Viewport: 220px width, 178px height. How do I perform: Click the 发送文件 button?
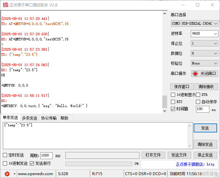tap(179, 155)
